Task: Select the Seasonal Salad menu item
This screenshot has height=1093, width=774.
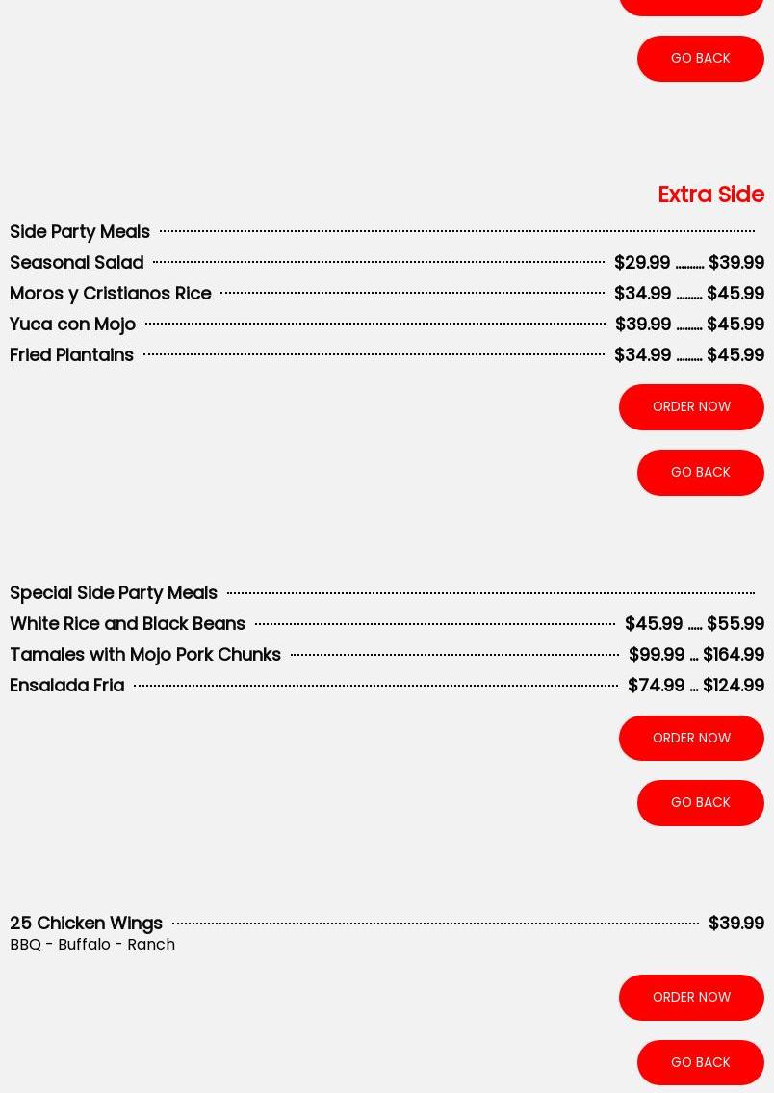Action: point(77,262)
